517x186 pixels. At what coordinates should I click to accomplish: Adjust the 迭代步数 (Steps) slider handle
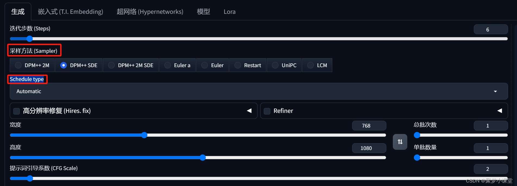[x=30, y=39]
